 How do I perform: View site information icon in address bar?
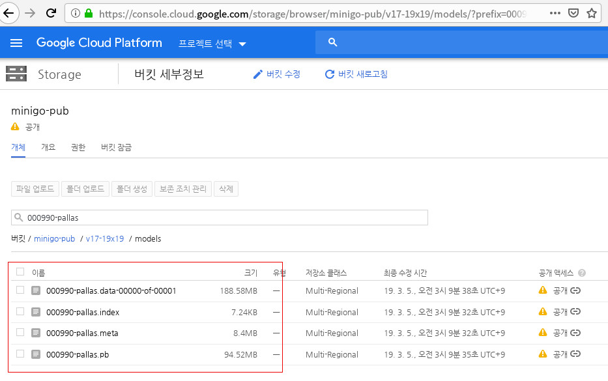coord(76,14)
